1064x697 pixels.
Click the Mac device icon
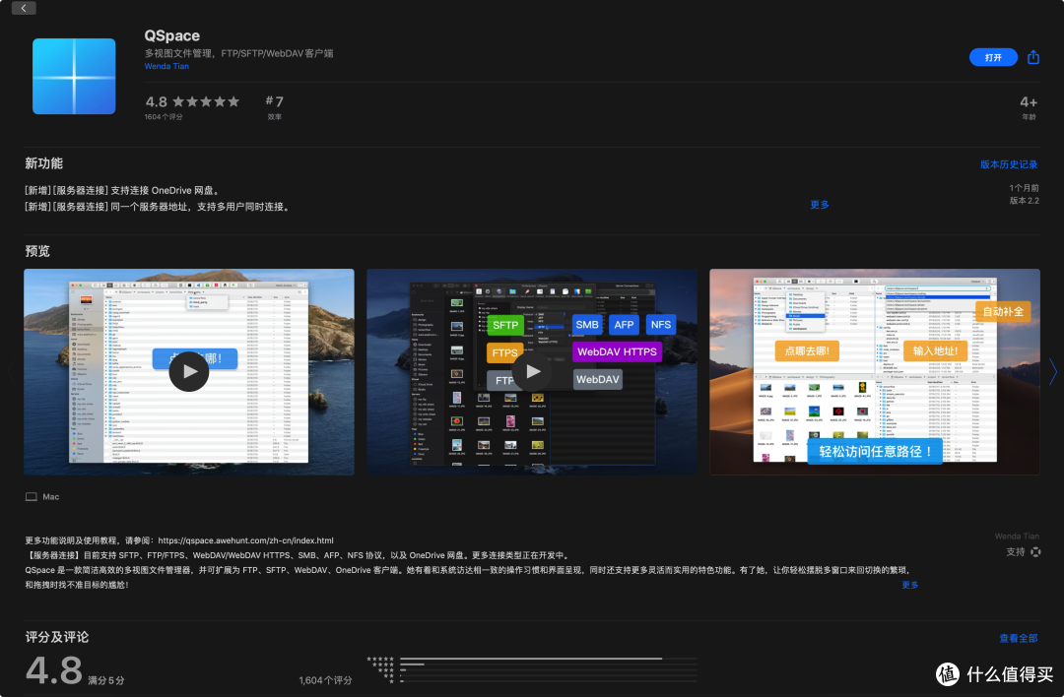[x=32, y=497]
